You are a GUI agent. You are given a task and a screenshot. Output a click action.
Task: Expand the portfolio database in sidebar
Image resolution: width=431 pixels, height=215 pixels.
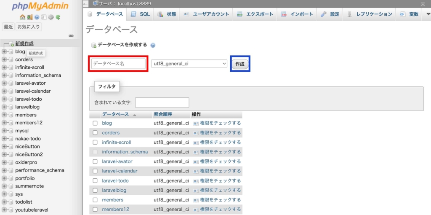click(5, 178)
